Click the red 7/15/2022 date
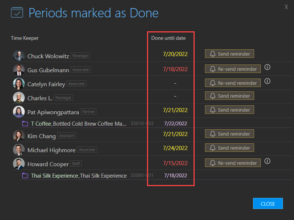 pyautogui.click(x=175, y=163)
